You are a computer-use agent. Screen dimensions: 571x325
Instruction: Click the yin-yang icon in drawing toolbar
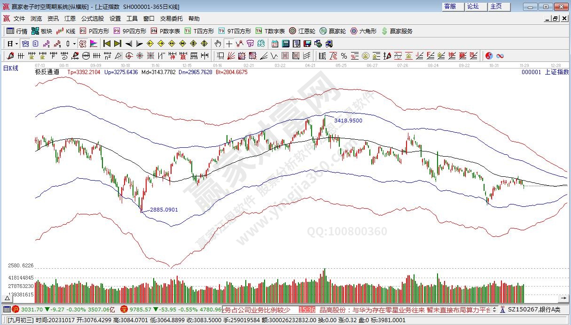click(489, 56)
